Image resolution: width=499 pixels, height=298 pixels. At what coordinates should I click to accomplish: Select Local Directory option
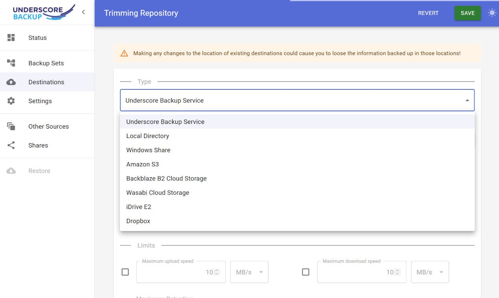pyautogui.click(x=297, y=136)
